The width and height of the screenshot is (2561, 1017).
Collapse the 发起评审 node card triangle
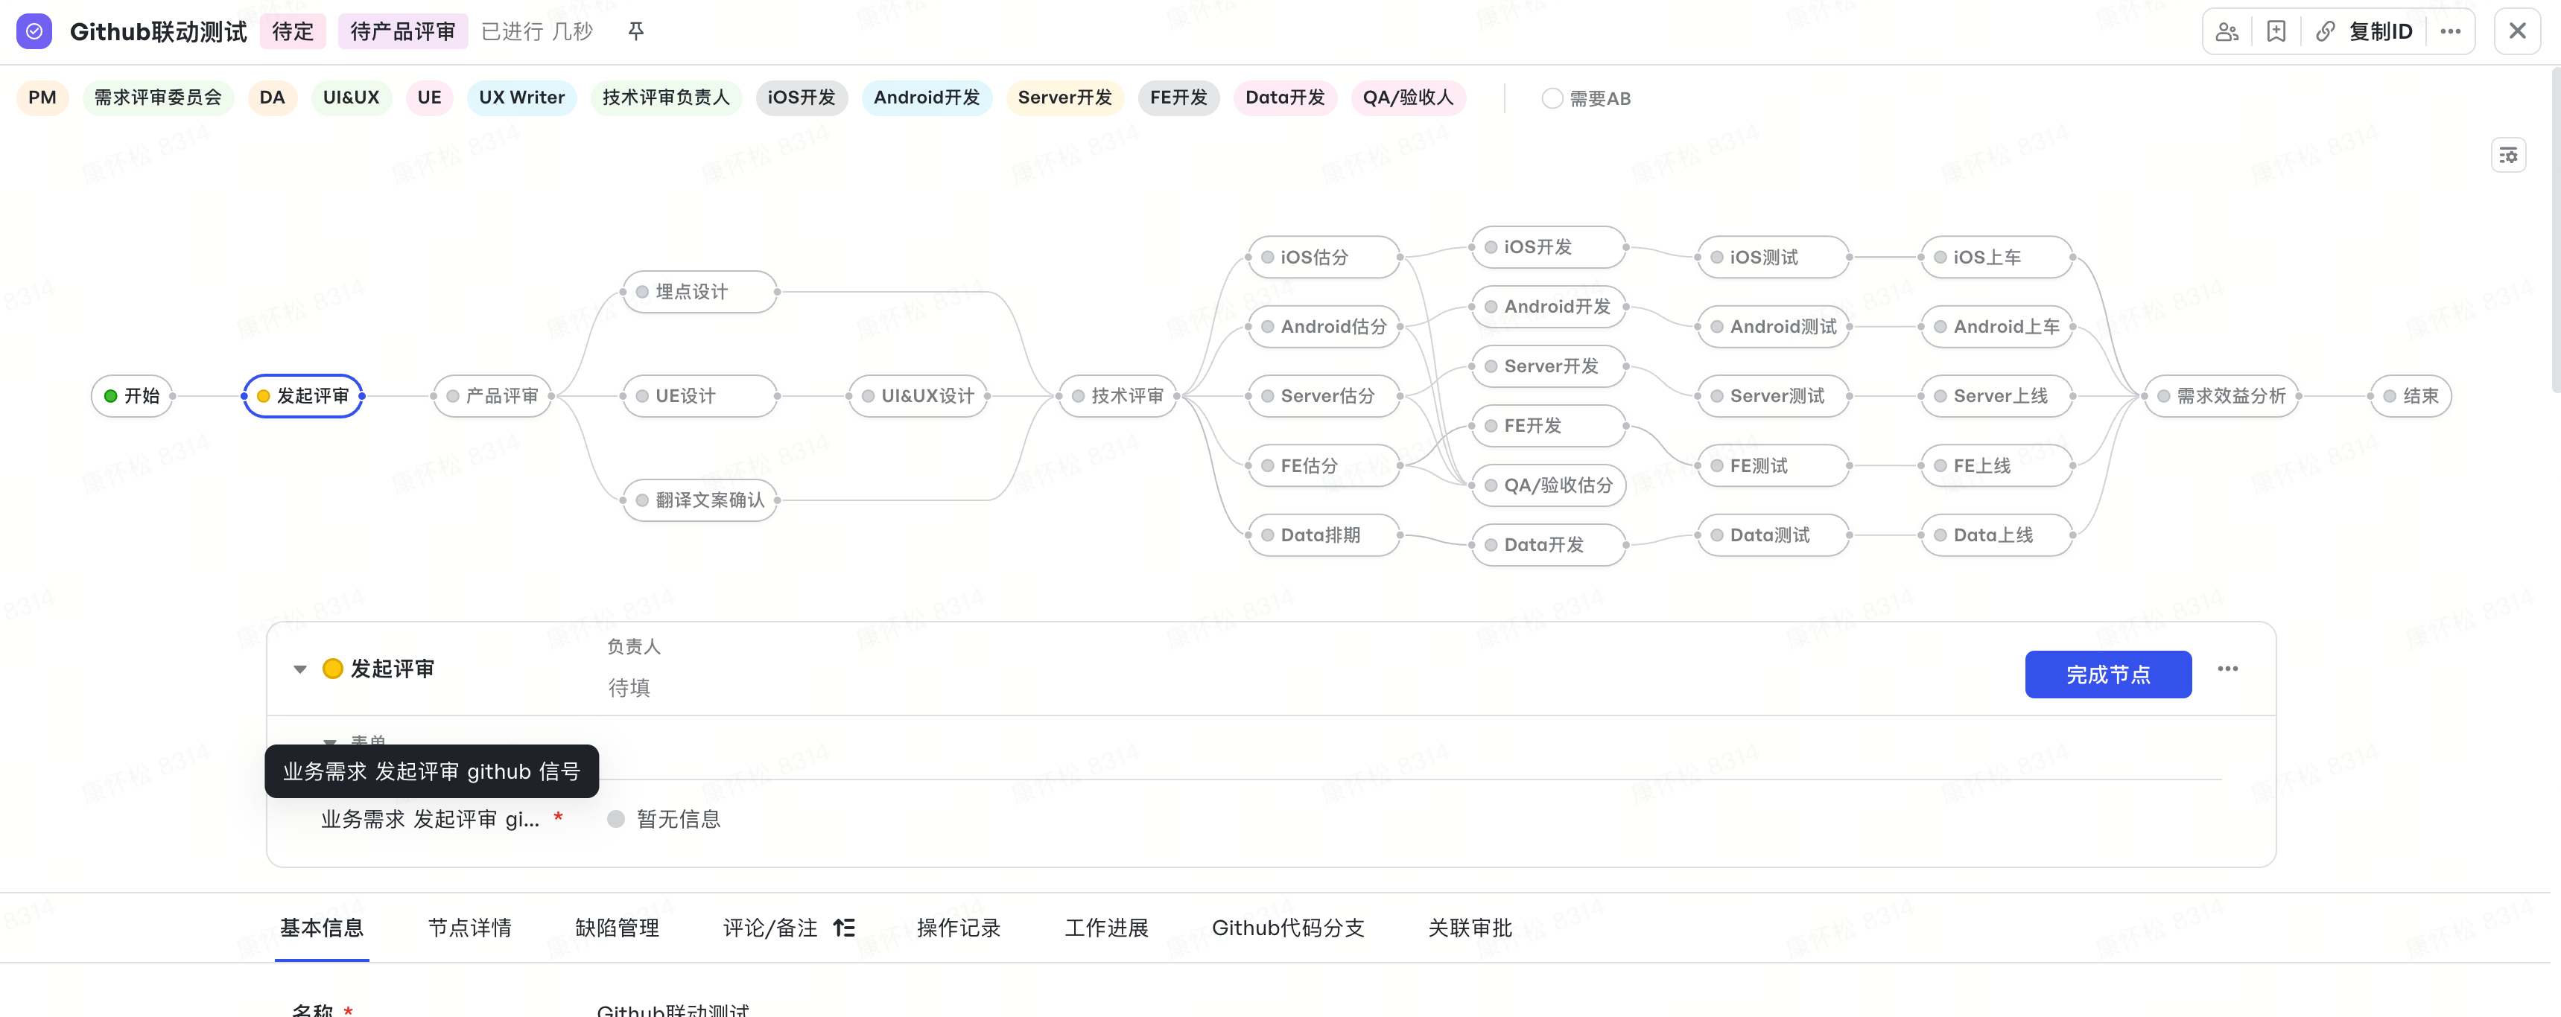coord(299,669)
